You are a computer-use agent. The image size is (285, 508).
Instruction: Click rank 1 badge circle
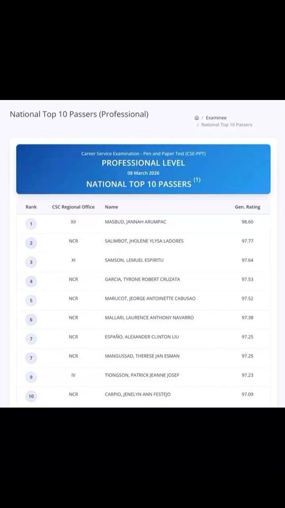(x=31, y=224)
